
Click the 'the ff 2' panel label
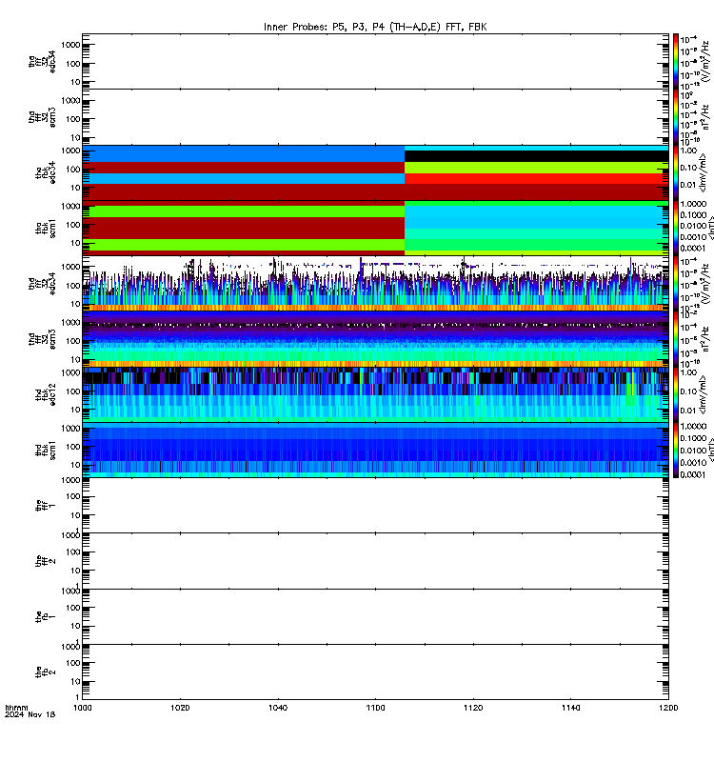[x=46, y=561]
